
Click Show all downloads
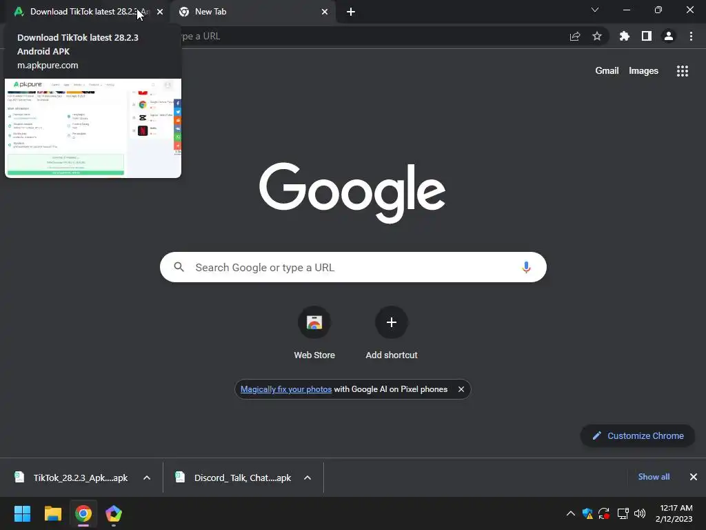(654, 477)
